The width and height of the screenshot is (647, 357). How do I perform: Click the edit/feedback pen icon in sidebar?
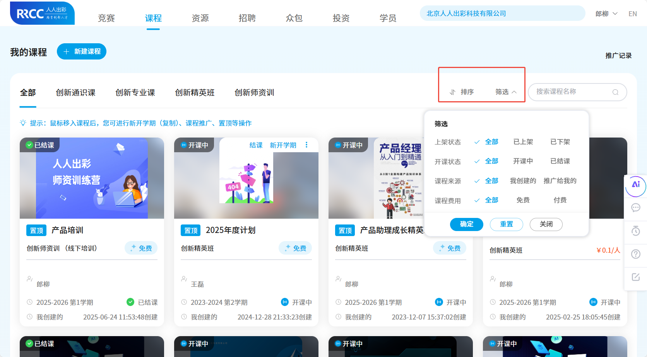(635, 277)
